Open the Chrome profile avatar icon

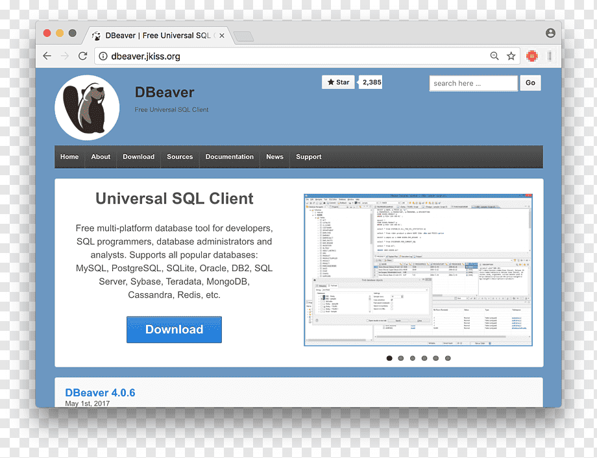[x=550, y=33]
